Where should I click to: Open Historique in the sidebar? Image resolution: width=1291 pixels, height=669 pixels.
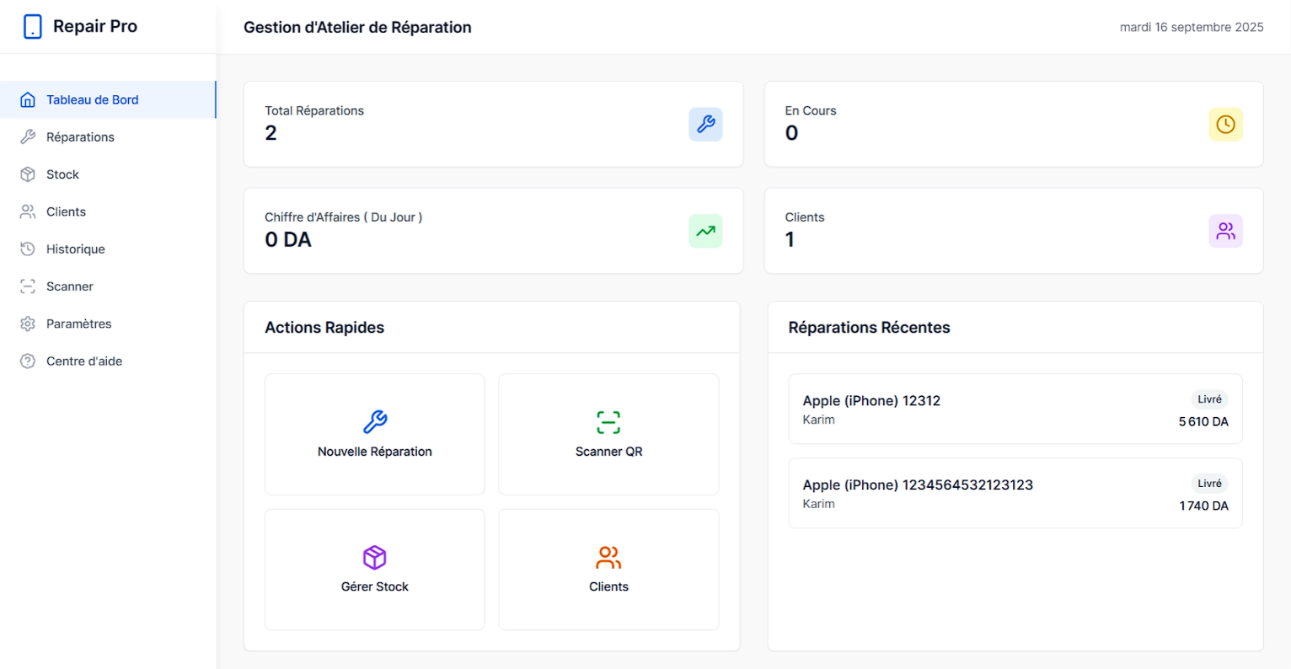tap(75, 249)
